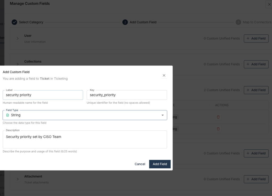Edit the Label input field

(43, 95)
